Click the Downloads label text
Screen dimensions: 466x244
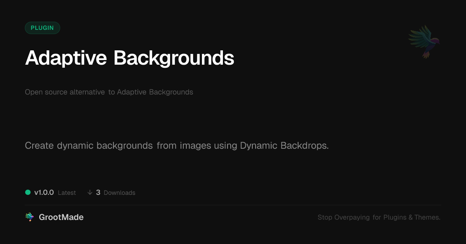coord(120,193)
